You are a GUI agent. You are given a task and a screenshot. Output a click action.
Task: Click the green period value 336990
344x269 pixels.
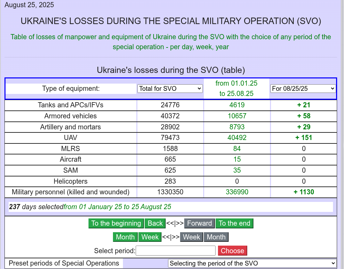[237, 192]
